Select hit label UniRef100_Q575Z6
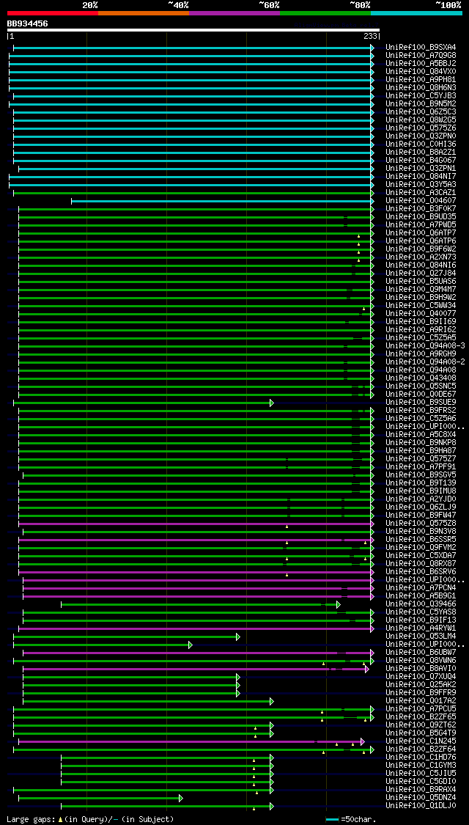This screenshot has width=469, height=825. pos(421,128)
